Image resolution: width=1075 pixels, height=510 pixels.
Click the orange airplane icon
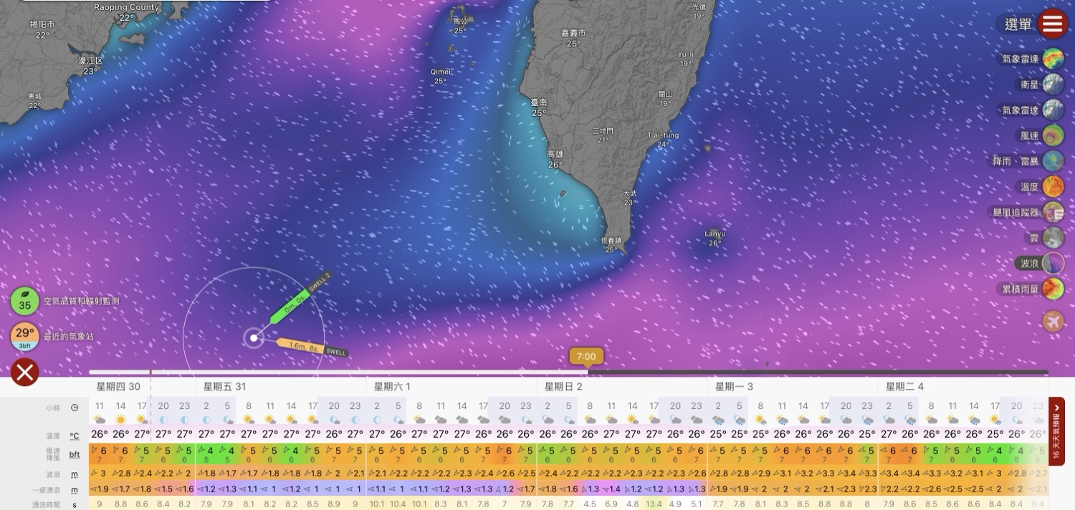(1053, 322)
